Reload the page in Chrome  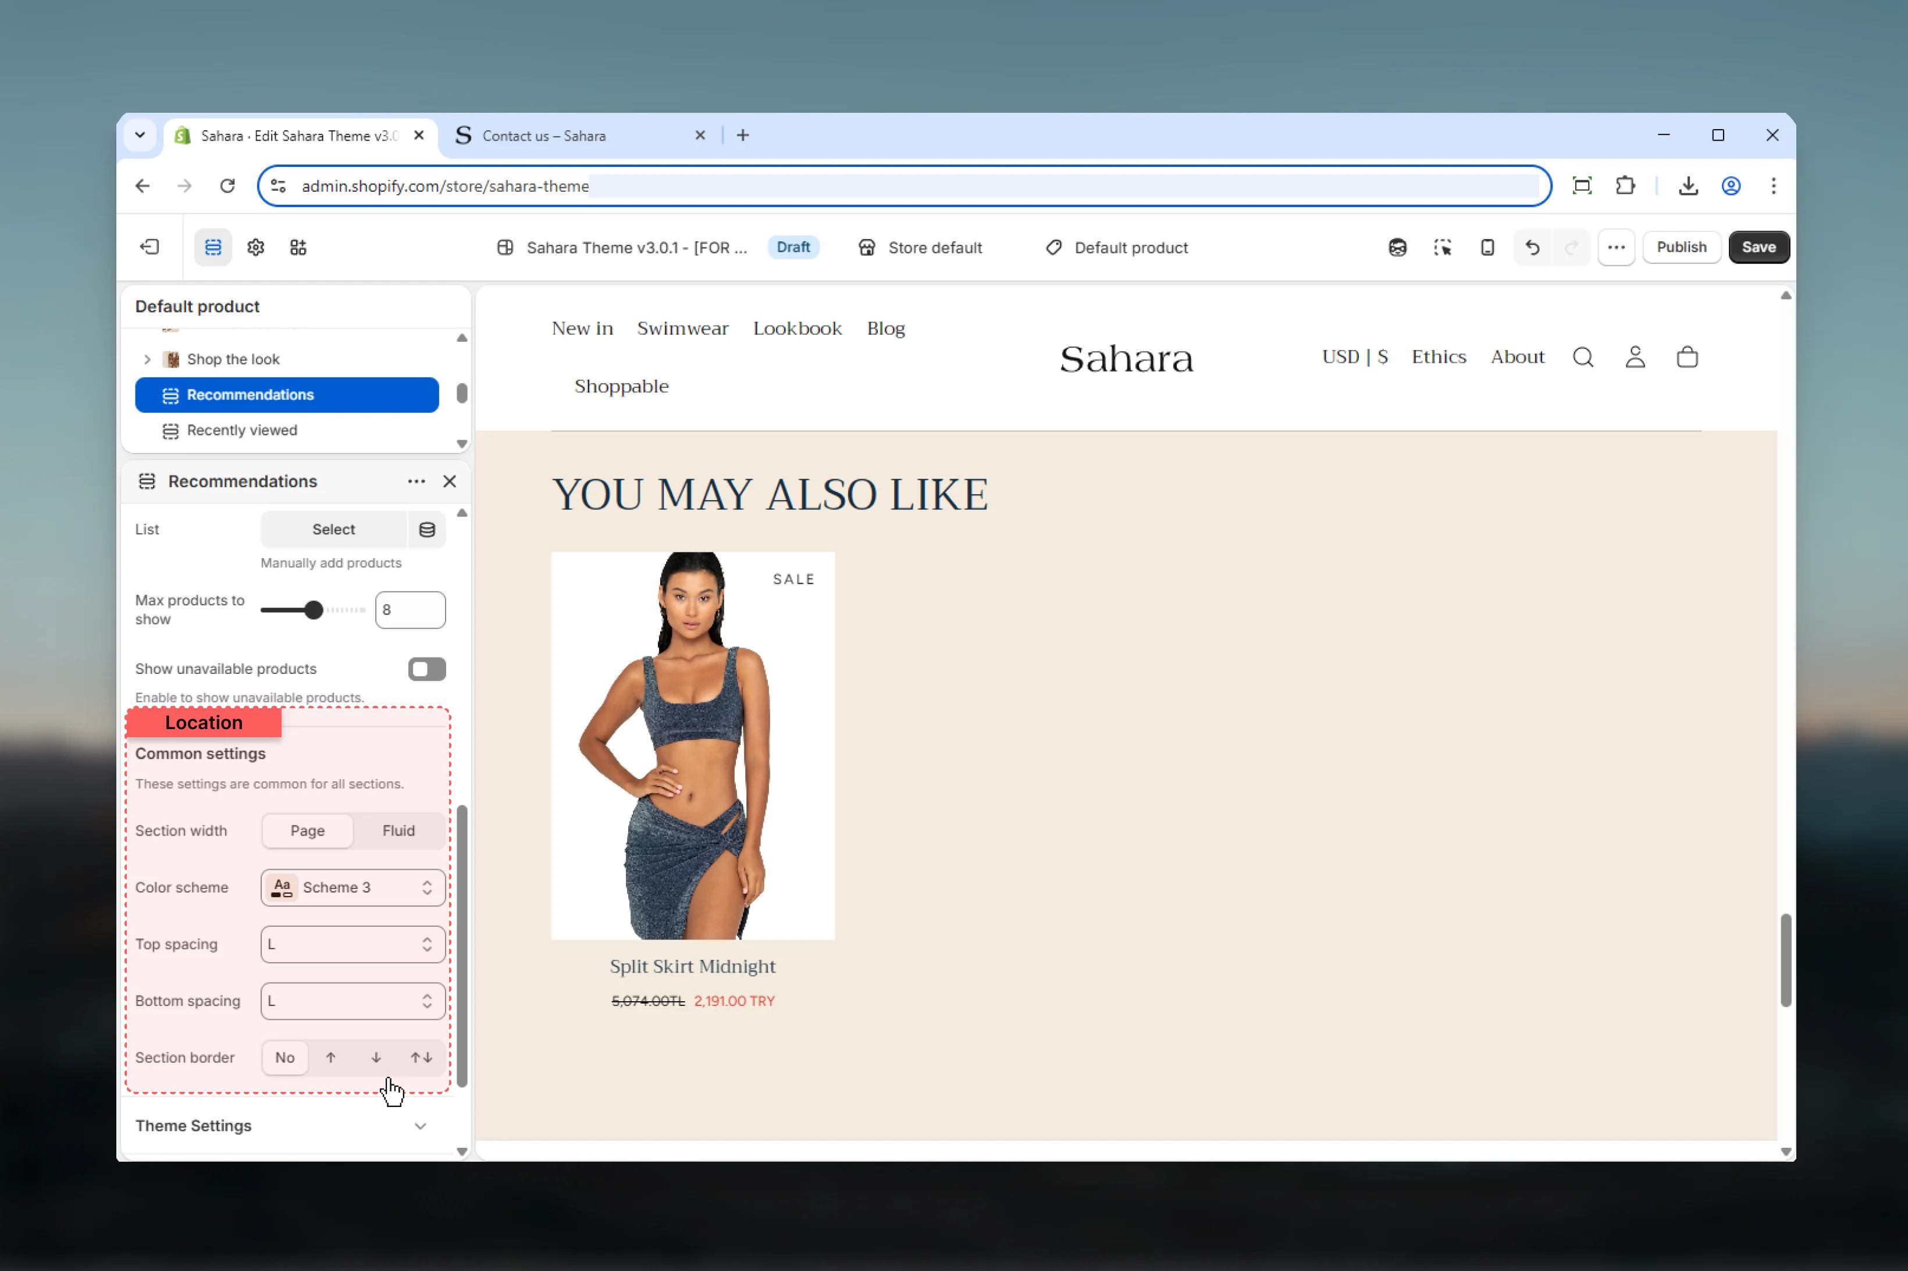(228, 185)
